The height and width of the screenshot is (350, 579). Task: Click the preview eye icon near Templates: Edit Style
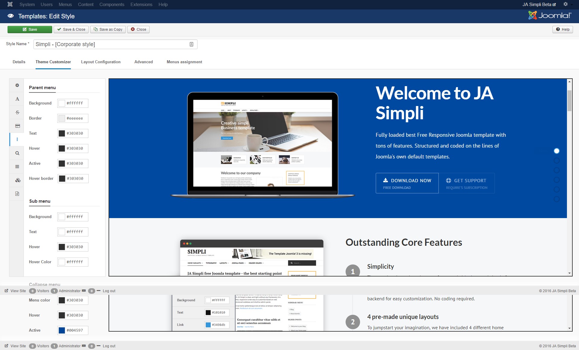click(x=11, y=16)
